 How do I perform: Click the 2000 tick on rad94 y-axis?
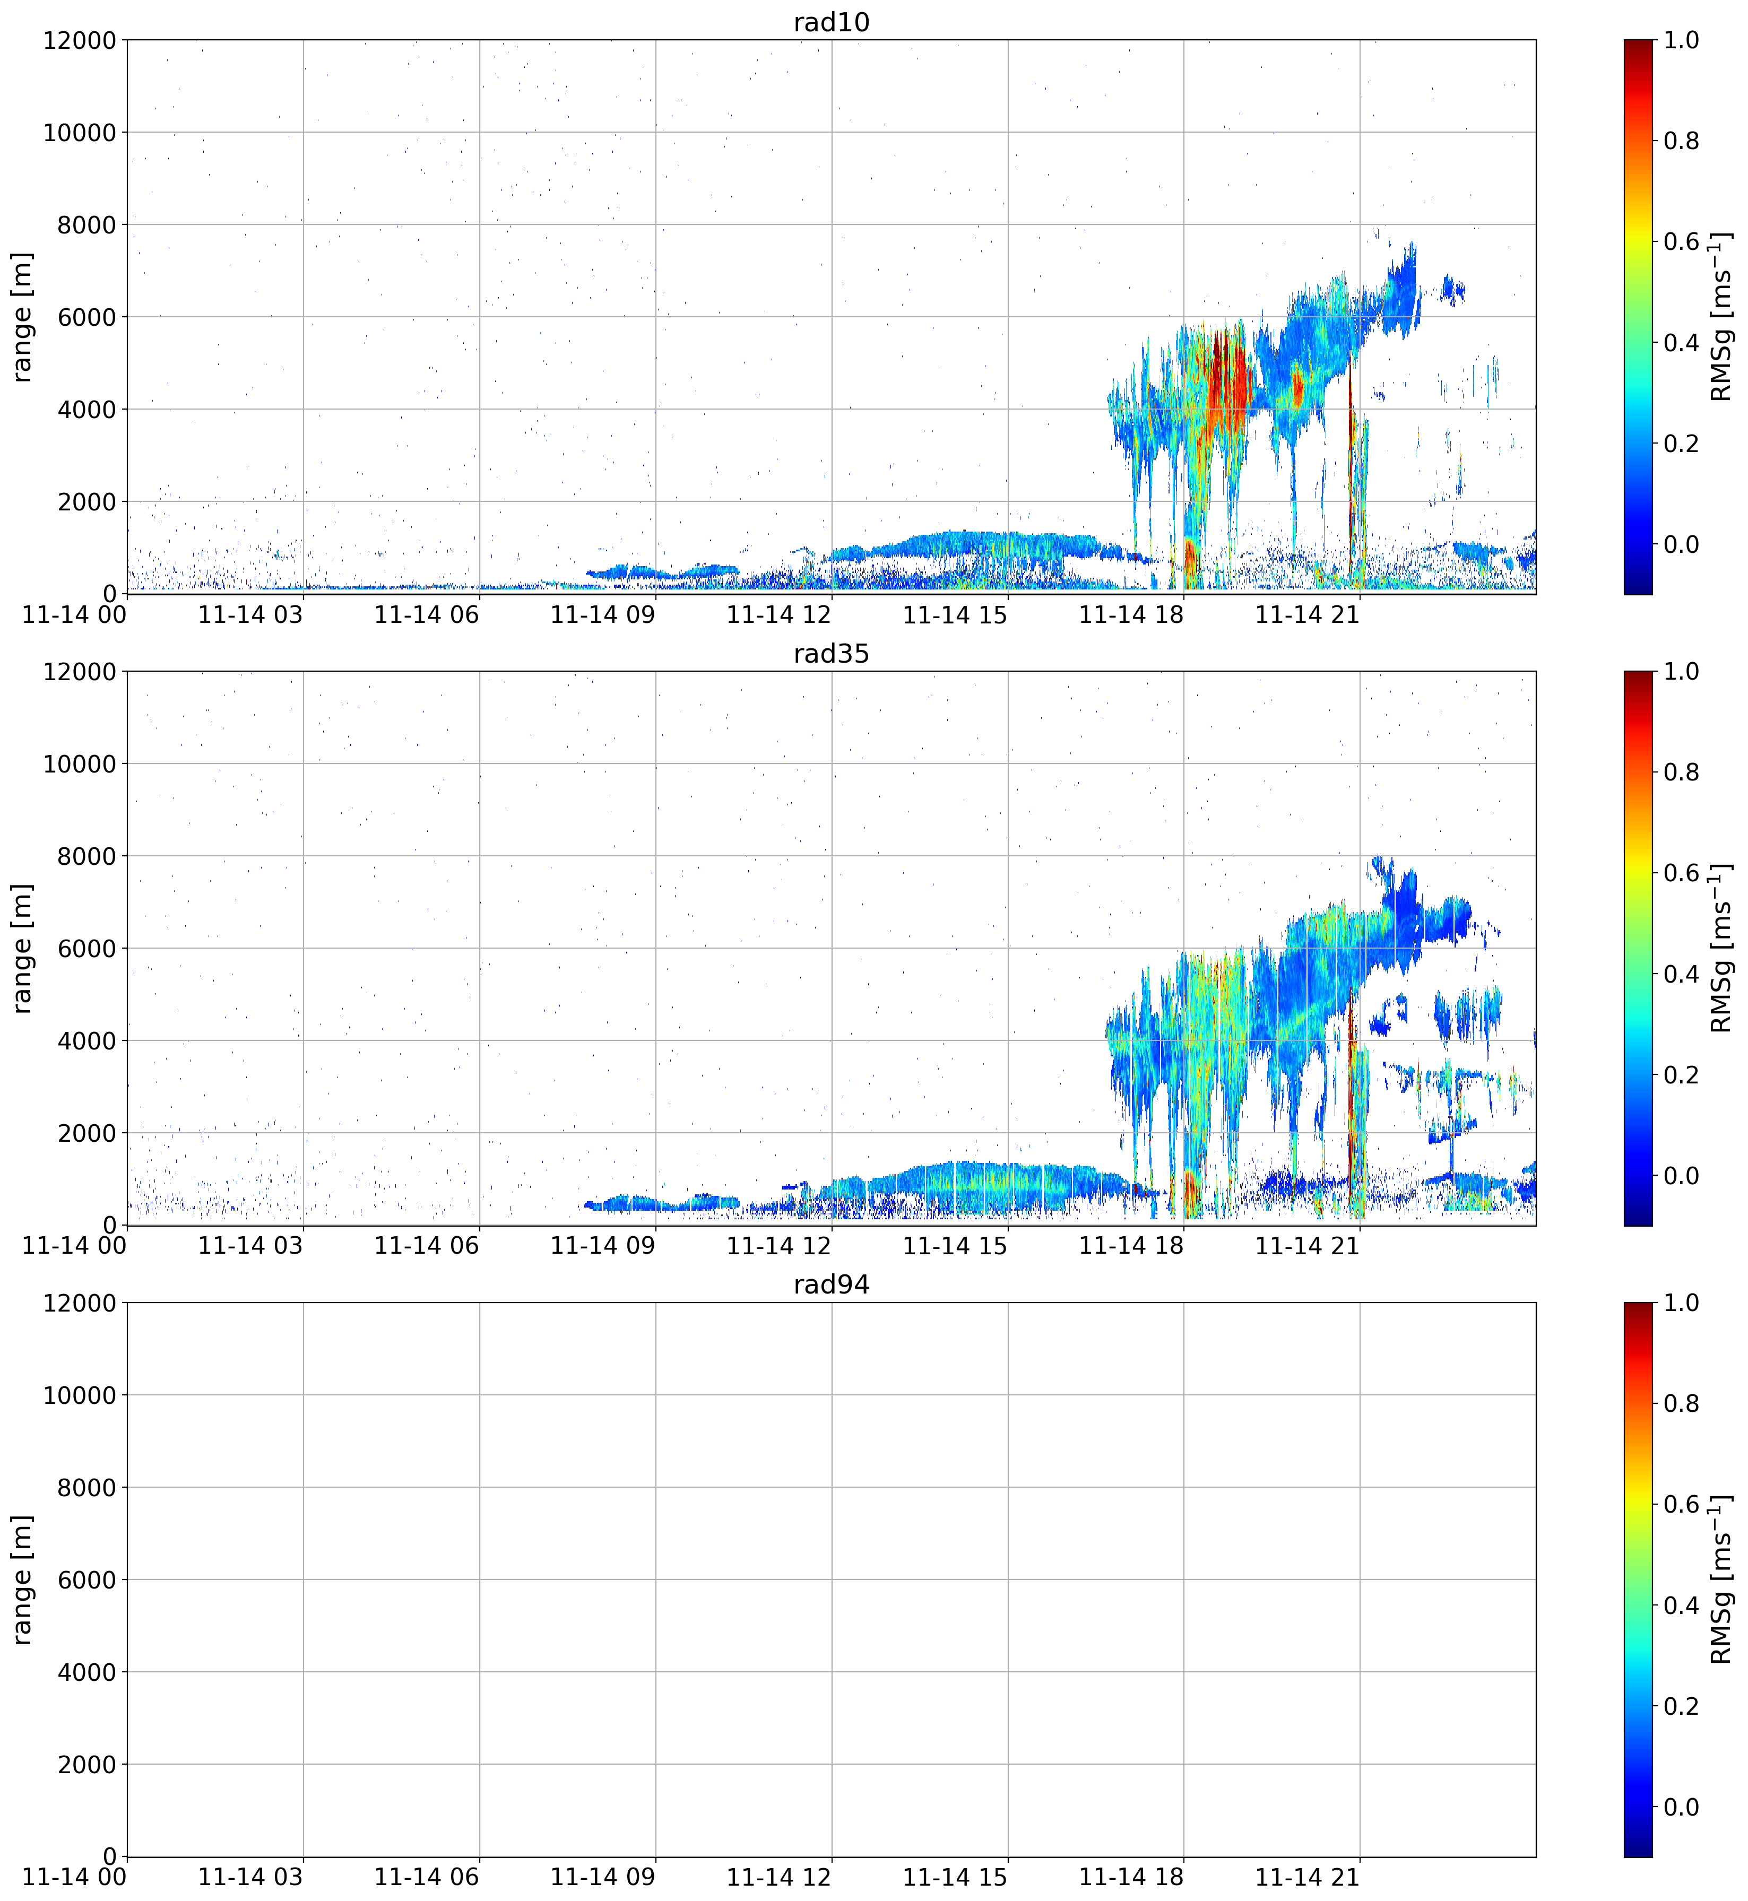point(87,1764)
